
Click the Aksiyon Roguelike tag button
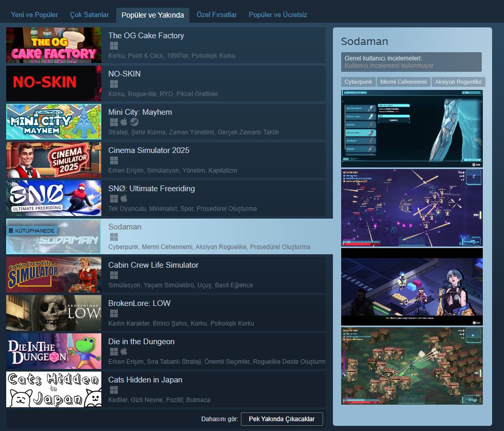pyautogui.click(x=458, y=82)
